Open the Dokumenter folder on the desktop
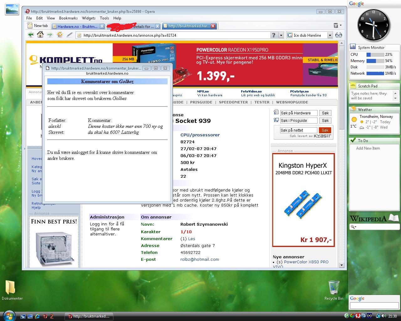This screenshot has height=321, width=401. [12, 290]
